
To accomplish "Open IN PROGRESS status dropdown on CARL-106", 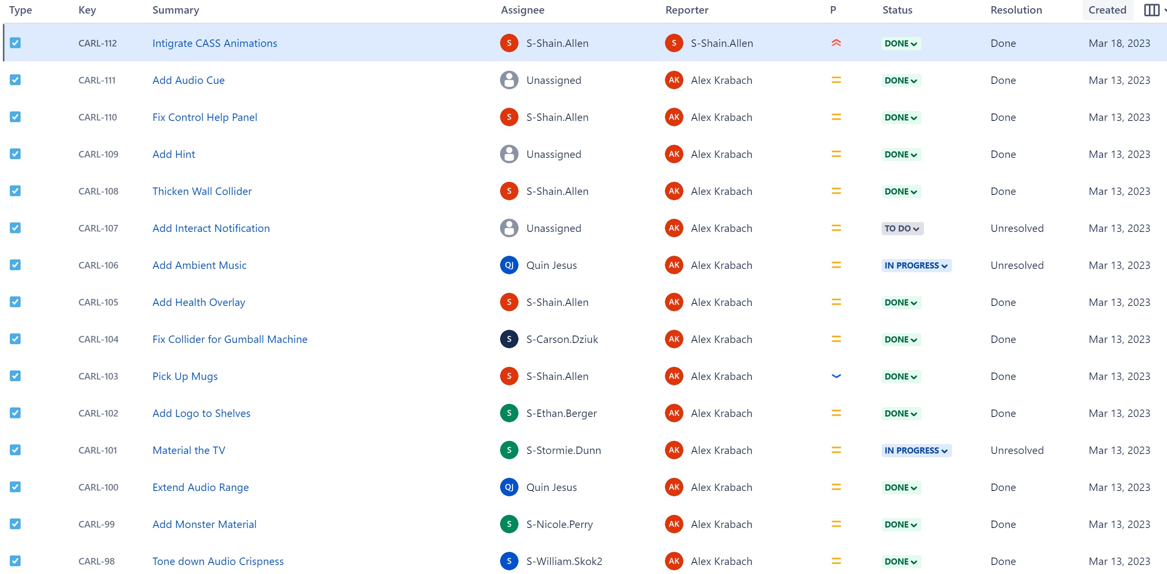I will coord(916,266).
